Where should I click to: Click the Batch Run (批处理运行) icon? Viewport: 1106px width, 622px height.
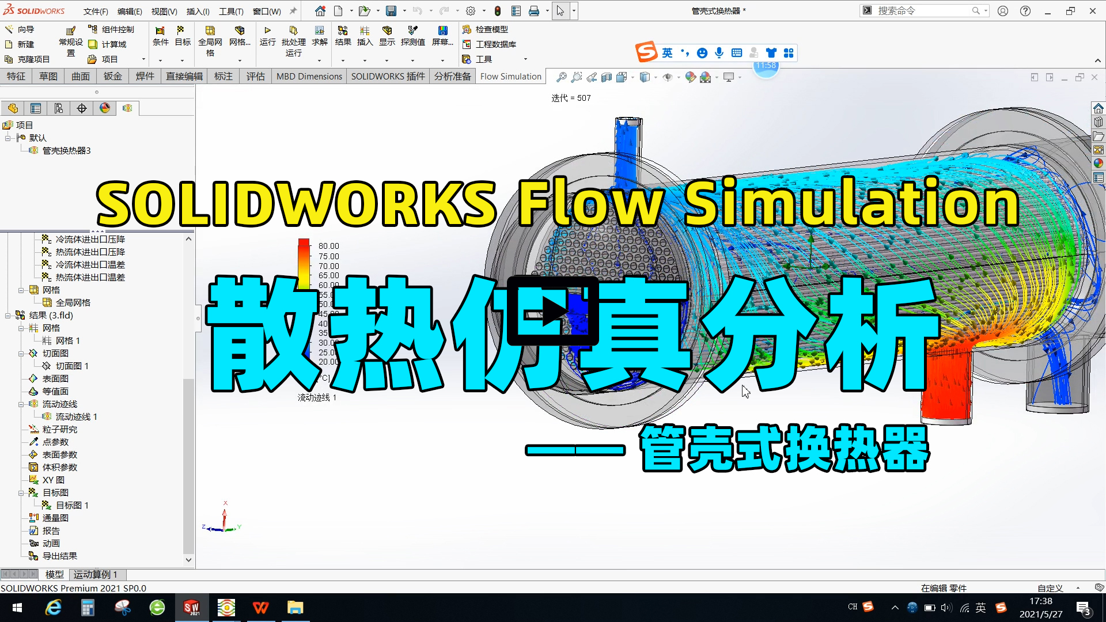293,31
